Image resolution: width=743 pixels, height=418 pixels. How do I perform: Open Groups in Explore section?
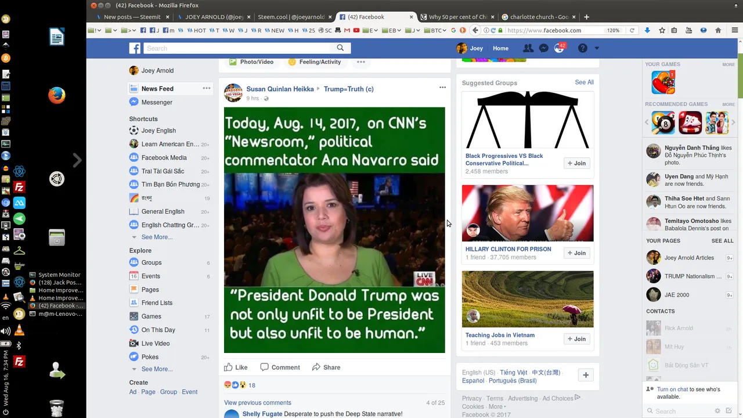pyautogui.click(x=152, y=262)
